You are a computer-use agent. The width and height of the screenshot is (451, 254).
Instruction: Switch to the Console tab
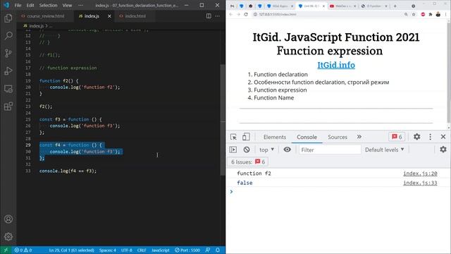point(307,137)
